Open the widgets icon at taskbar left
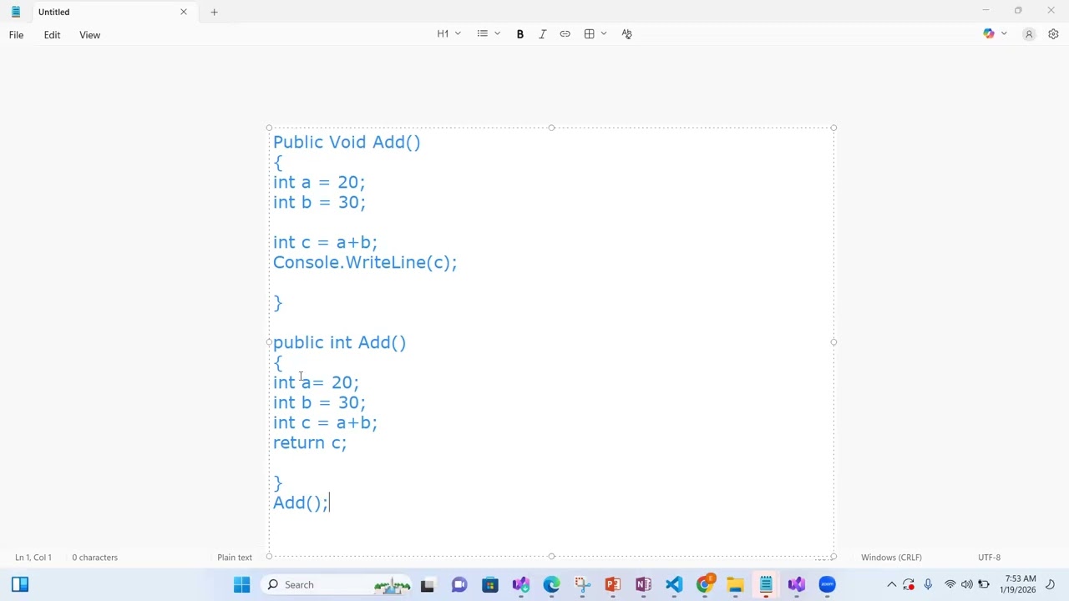 tap(20, 585)
